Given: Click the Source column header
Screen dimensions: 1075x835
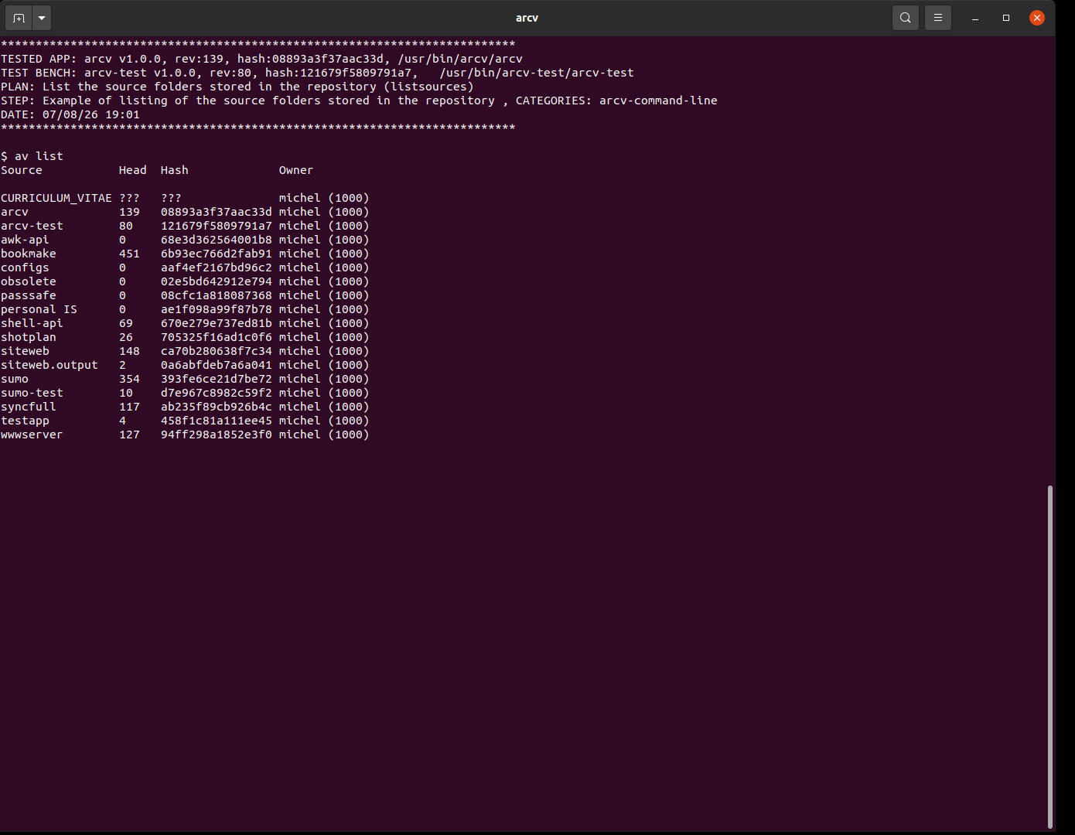Looking at the screenshot, I should [22, 170].
